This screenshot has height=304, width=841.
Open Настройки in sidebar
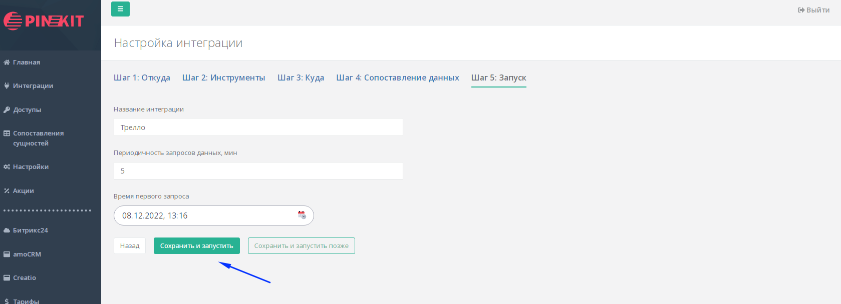[31, 167]
